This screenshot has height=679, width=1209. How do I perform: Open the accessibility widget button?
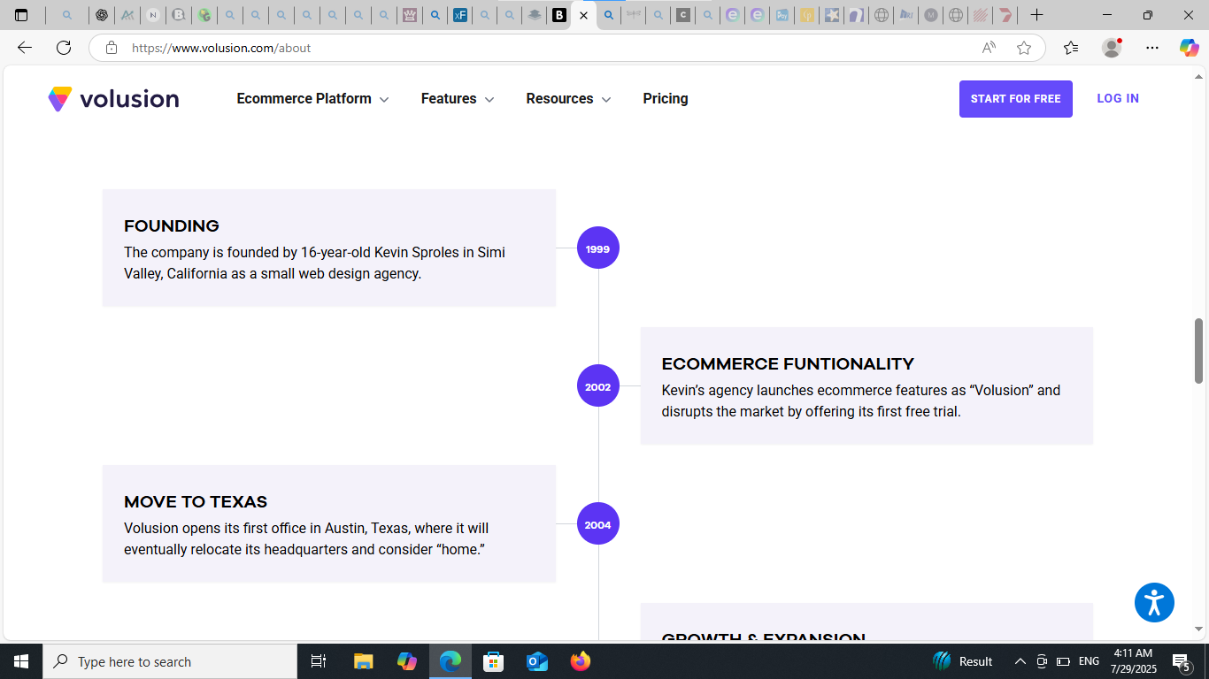(x=1154, y=603)
